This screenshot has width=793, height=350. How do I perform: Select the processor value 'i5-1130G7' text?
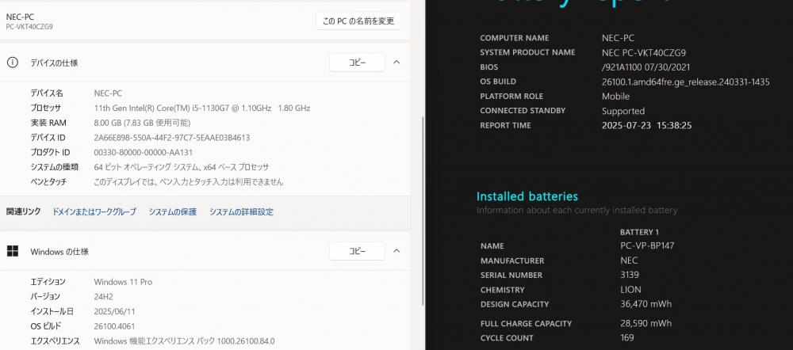[x=209, y=108]
